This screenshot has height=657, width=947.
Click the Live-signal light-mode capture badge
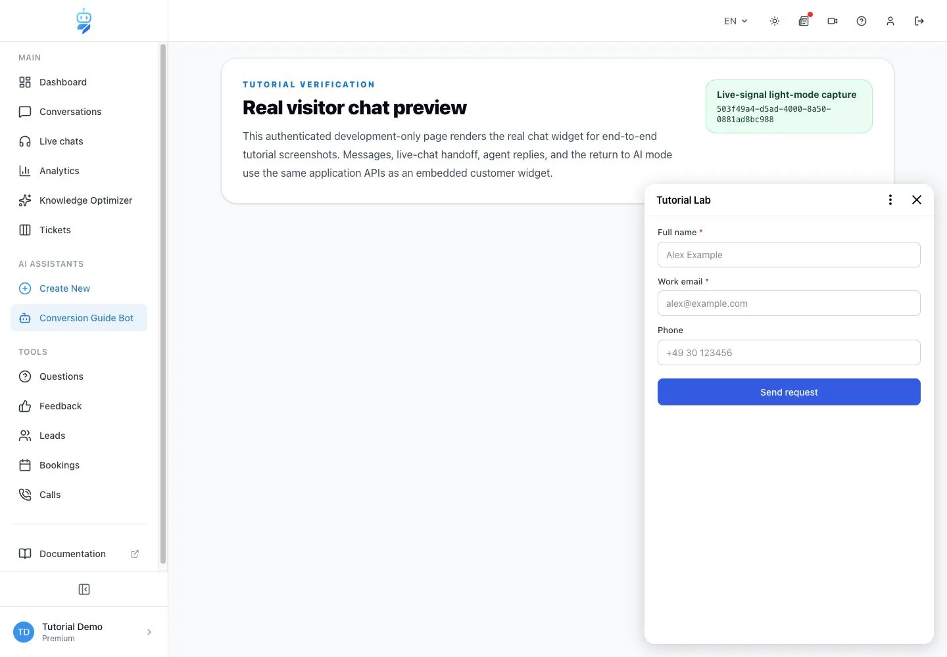point(789,106)
